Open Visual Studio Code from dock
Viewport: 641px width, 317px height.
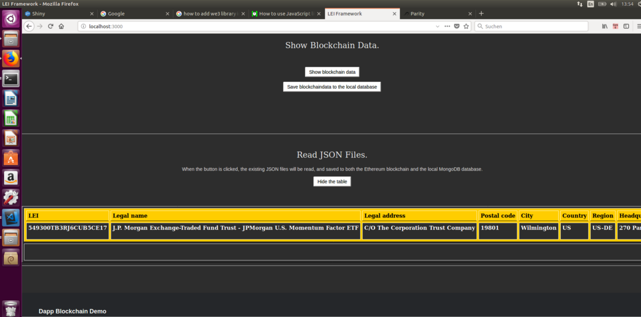11,218
